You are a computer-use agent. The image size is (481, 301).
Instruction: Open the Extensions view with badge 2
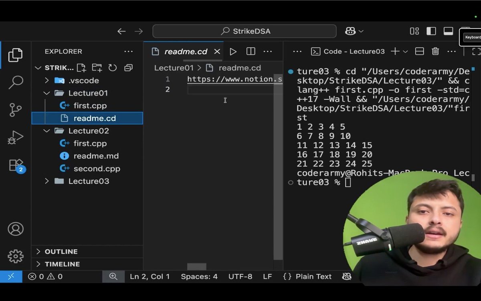click(x=16, y=165)
